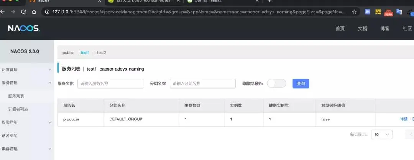414x160 pixels.
Task: Open the yellow grid browser extension
Action: click(x=378, y=12)
